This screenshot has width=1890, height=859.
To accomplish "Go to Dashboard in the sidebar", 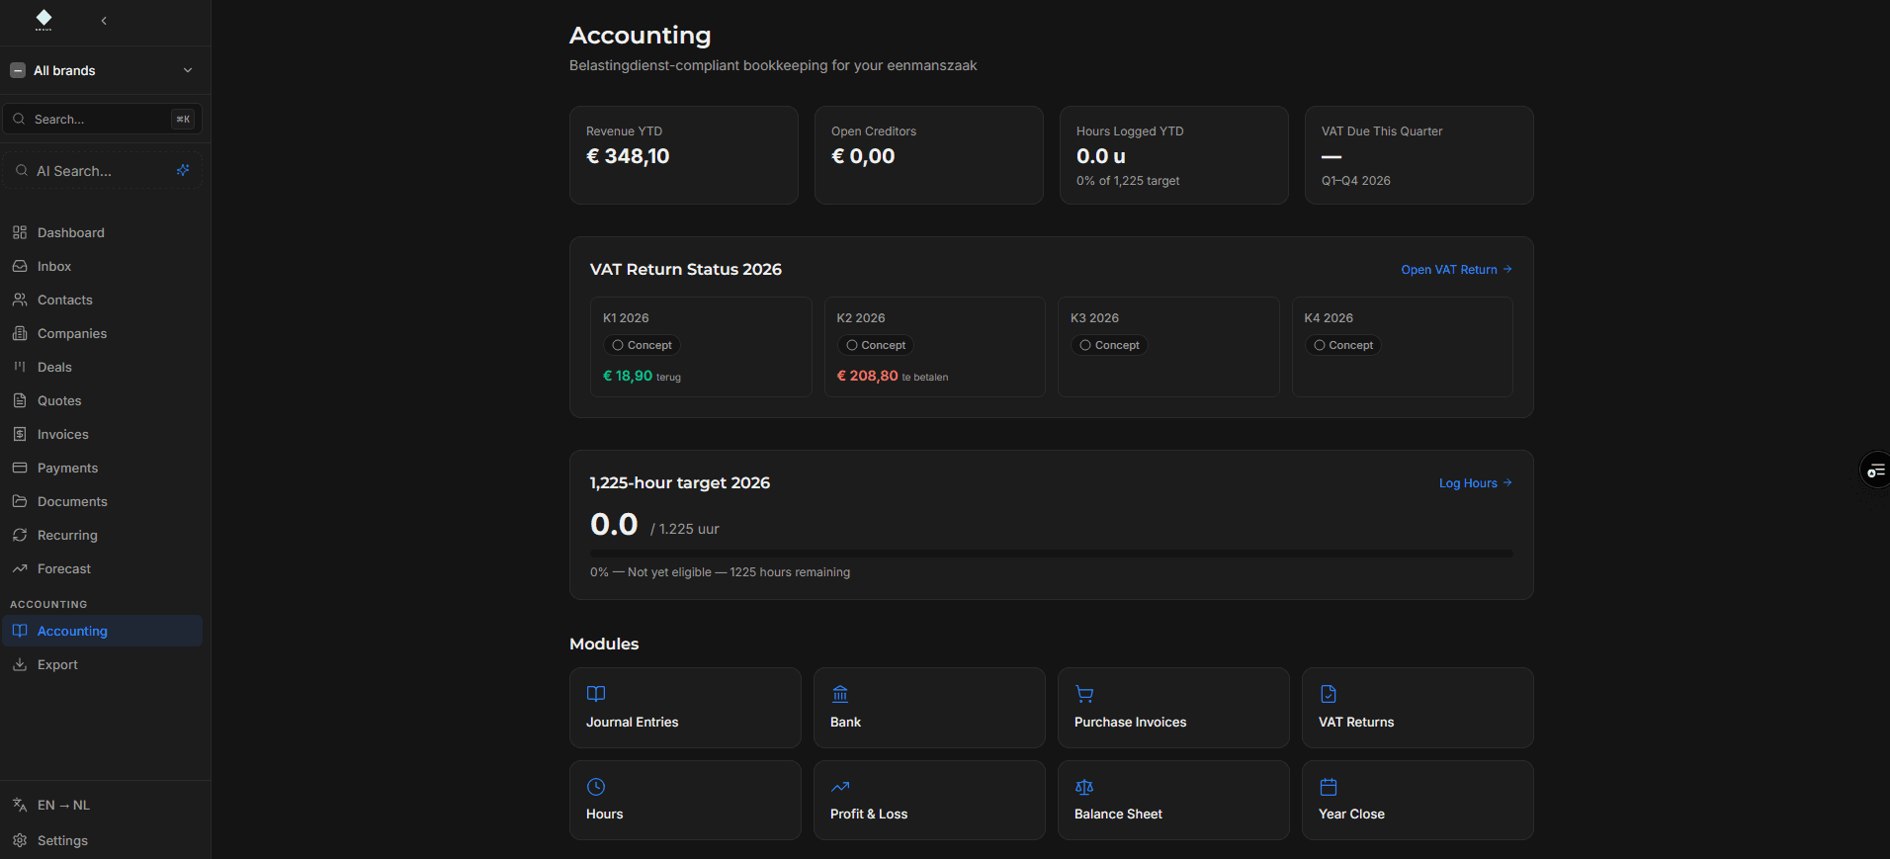I will pos(102,232).
